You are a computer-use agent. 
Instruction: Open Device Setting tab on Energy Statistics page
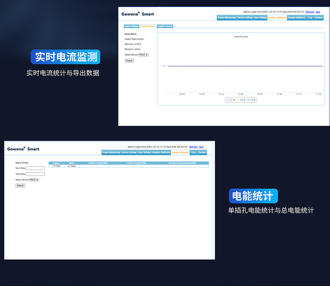(x=129, y=153)
